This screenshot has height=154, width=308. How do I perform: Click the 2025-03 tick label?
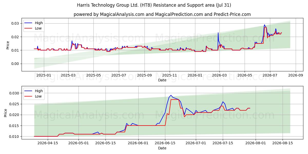click(68, 75)
